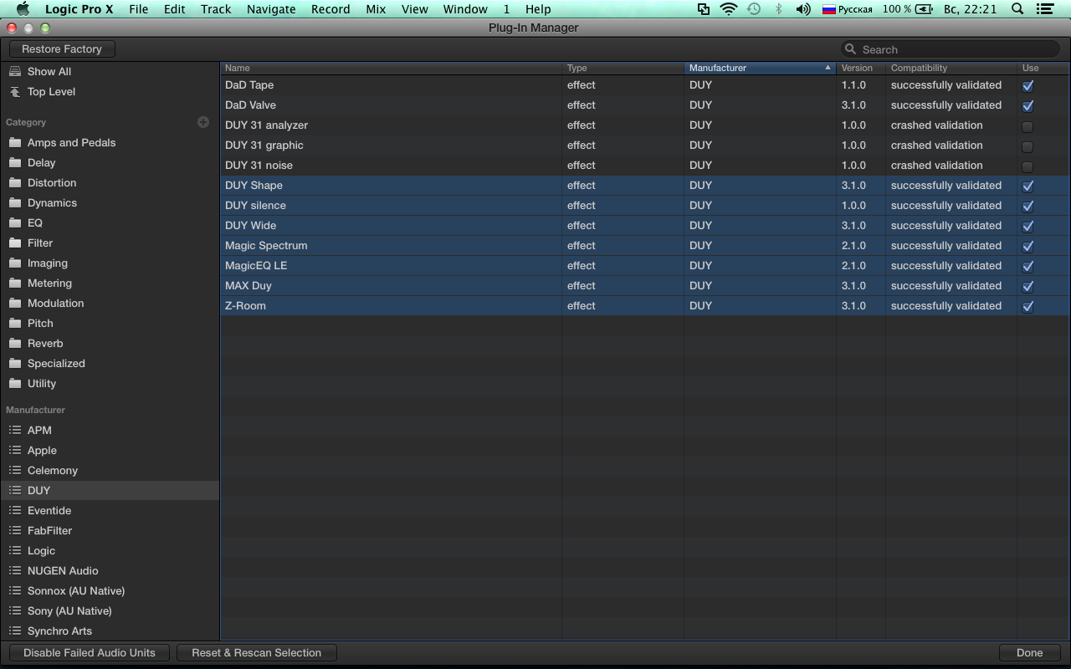Open the Wi-Fi status menu
The image size is (1071, 669).
pos(729,9)
